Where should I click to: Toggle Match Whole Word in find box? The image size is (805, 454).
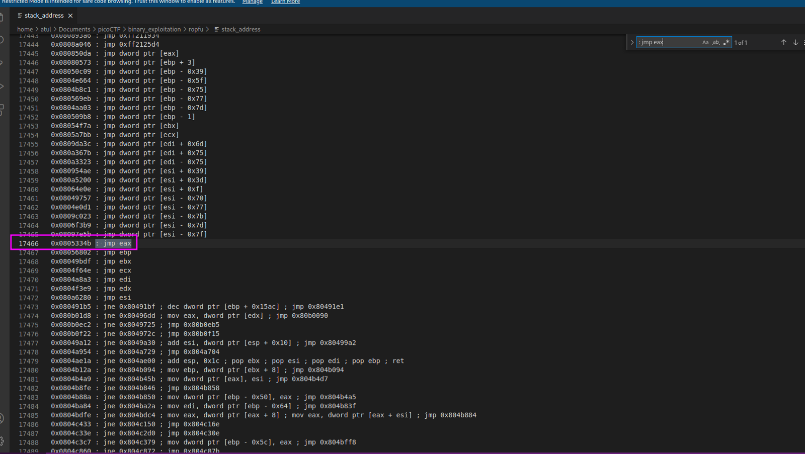[x=715, y=43]
